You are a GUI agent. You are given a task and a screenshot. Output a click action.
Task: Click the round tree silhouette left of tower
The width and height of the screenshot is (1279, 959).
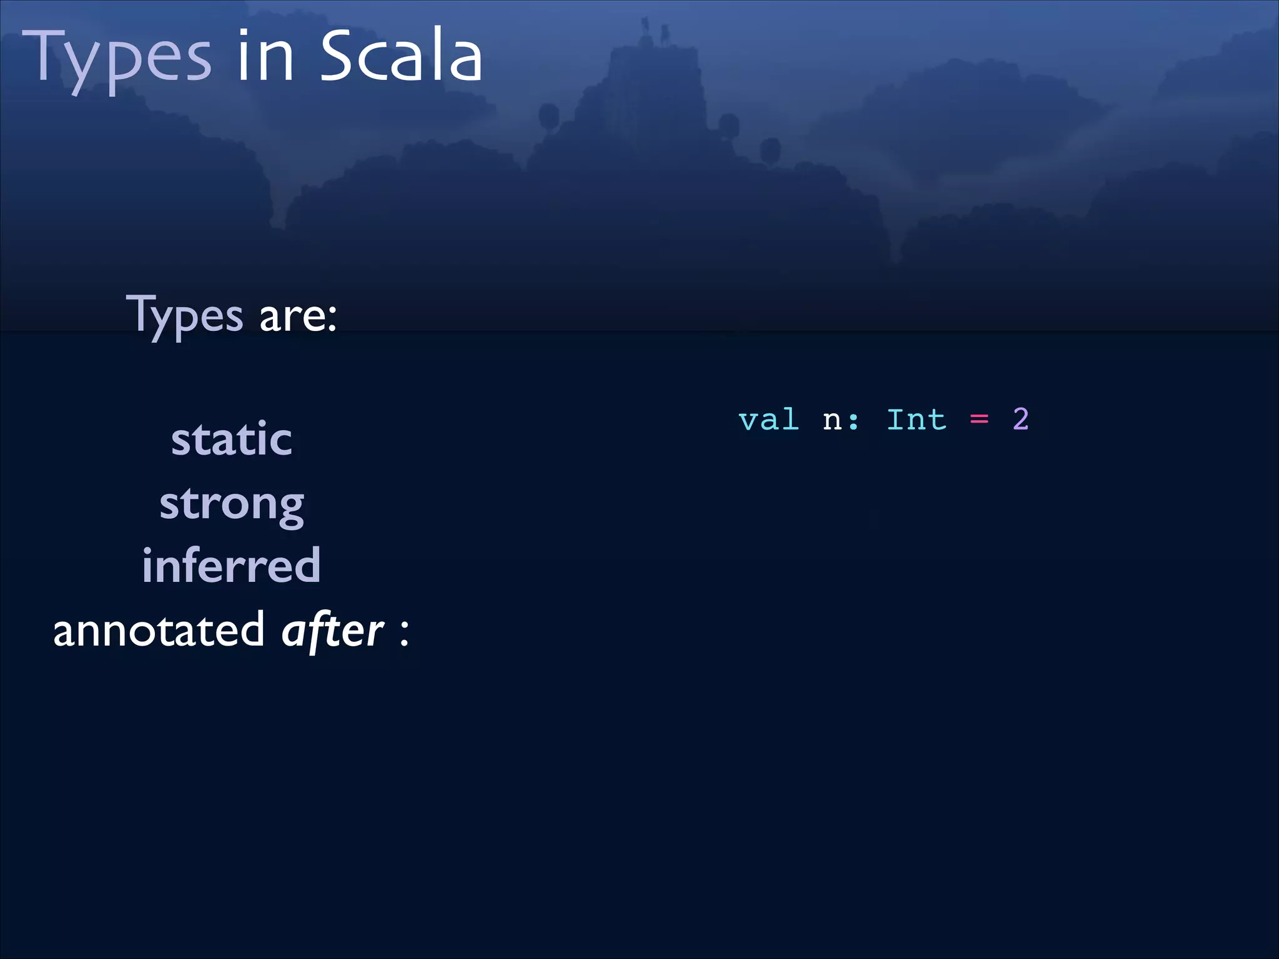549,116
